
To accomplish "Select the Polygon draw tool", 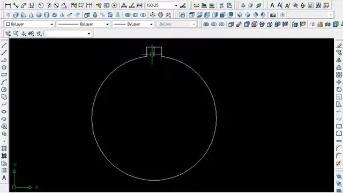I will 4,68.
